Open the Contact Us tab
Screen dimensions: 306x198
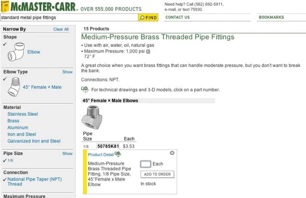click(x=177, y=18)
